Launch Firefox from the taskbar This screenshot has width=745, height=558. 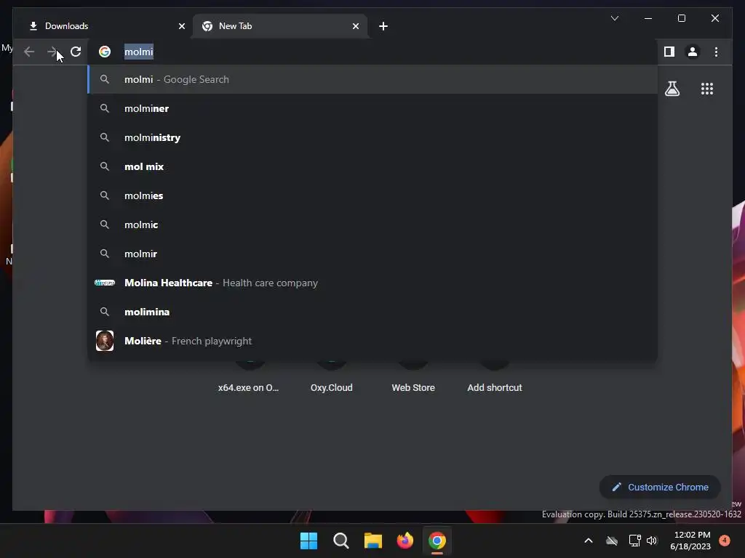405,541
